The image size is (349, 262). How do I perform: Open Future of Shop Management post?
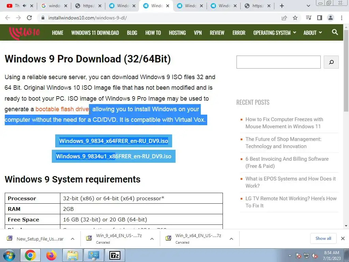pos(283,143)
